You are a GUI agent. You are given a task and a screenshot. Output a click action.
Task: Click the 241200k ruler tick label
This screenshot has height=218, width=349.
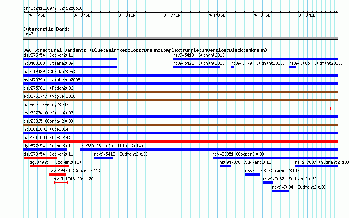(x=82, y=16)
